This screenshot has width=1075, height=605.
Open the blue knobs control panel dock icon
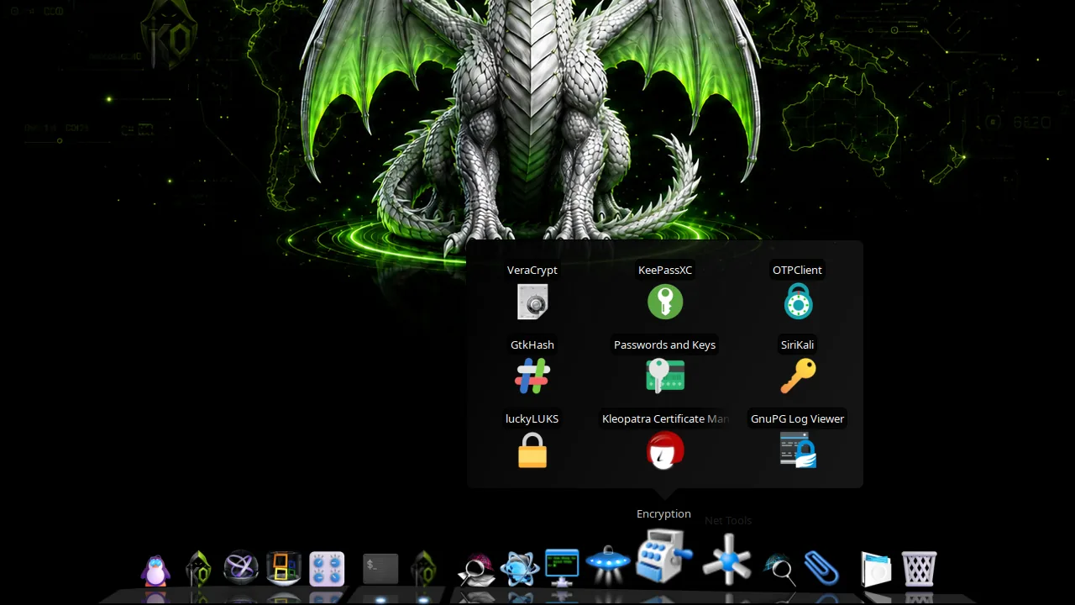327,569
